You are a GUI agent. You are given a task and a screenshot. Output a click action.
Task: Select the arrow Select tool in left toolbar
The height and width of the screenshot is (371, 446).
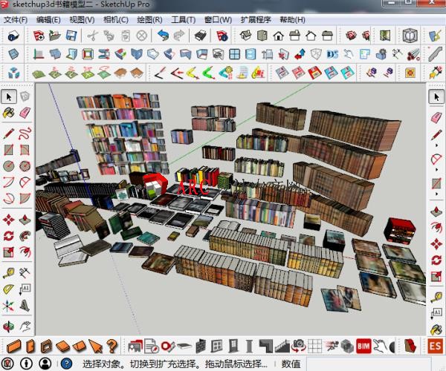click(x=9, y=96)
